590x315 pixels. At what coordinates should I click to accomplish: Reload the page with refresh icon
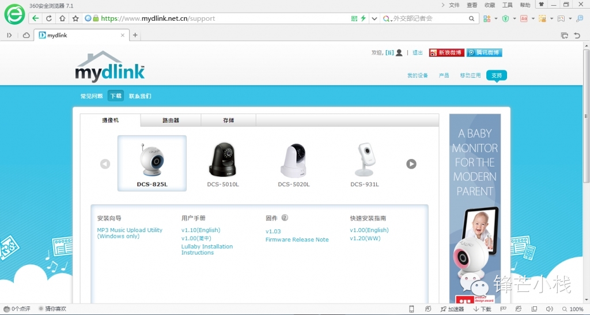coord(49,18)
